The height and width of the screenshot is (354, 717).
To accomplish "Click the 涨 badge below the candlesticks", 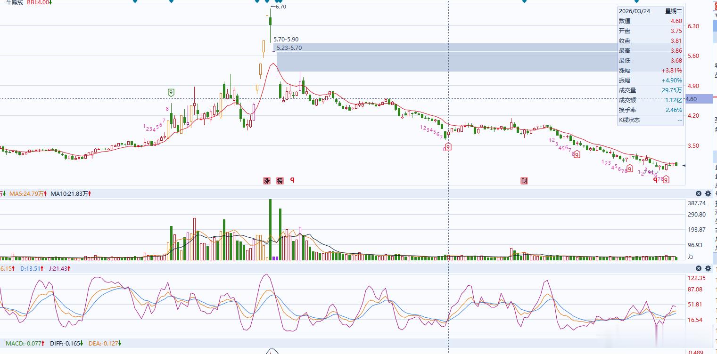I will click(x=267, y=181).
